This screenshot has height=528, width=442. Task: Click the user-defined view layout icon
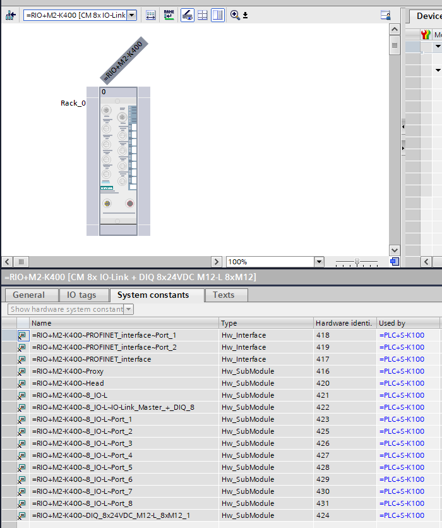[x=386, y=15]
